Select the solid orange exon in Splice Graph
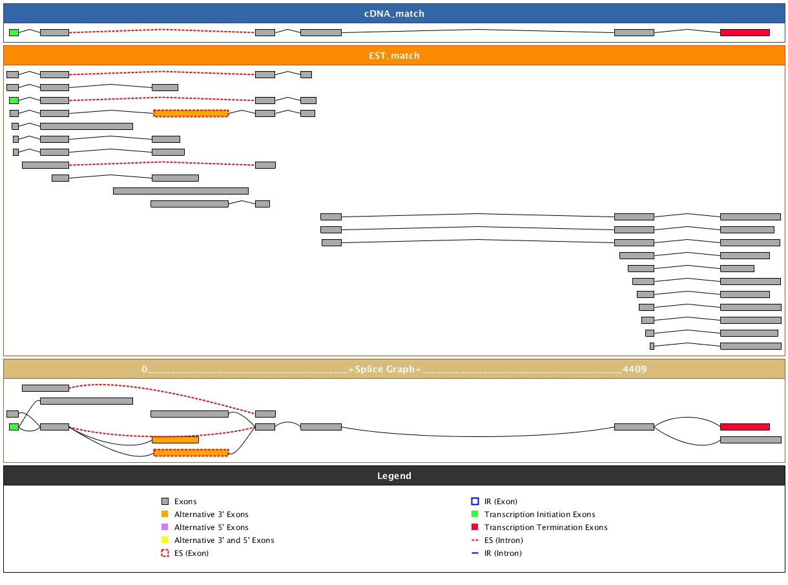Viewport: 788px width, 585px height. [175, 440]
